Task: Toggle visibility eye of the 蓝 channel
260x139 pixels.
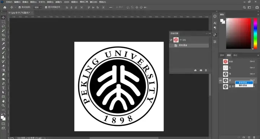Action: pyautogui.click(x=221, y=80)
